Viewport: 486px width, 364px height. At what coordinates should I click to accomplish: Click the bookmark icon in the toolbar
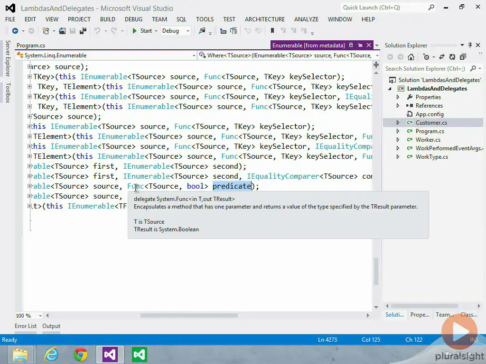[x=272, y=31]
